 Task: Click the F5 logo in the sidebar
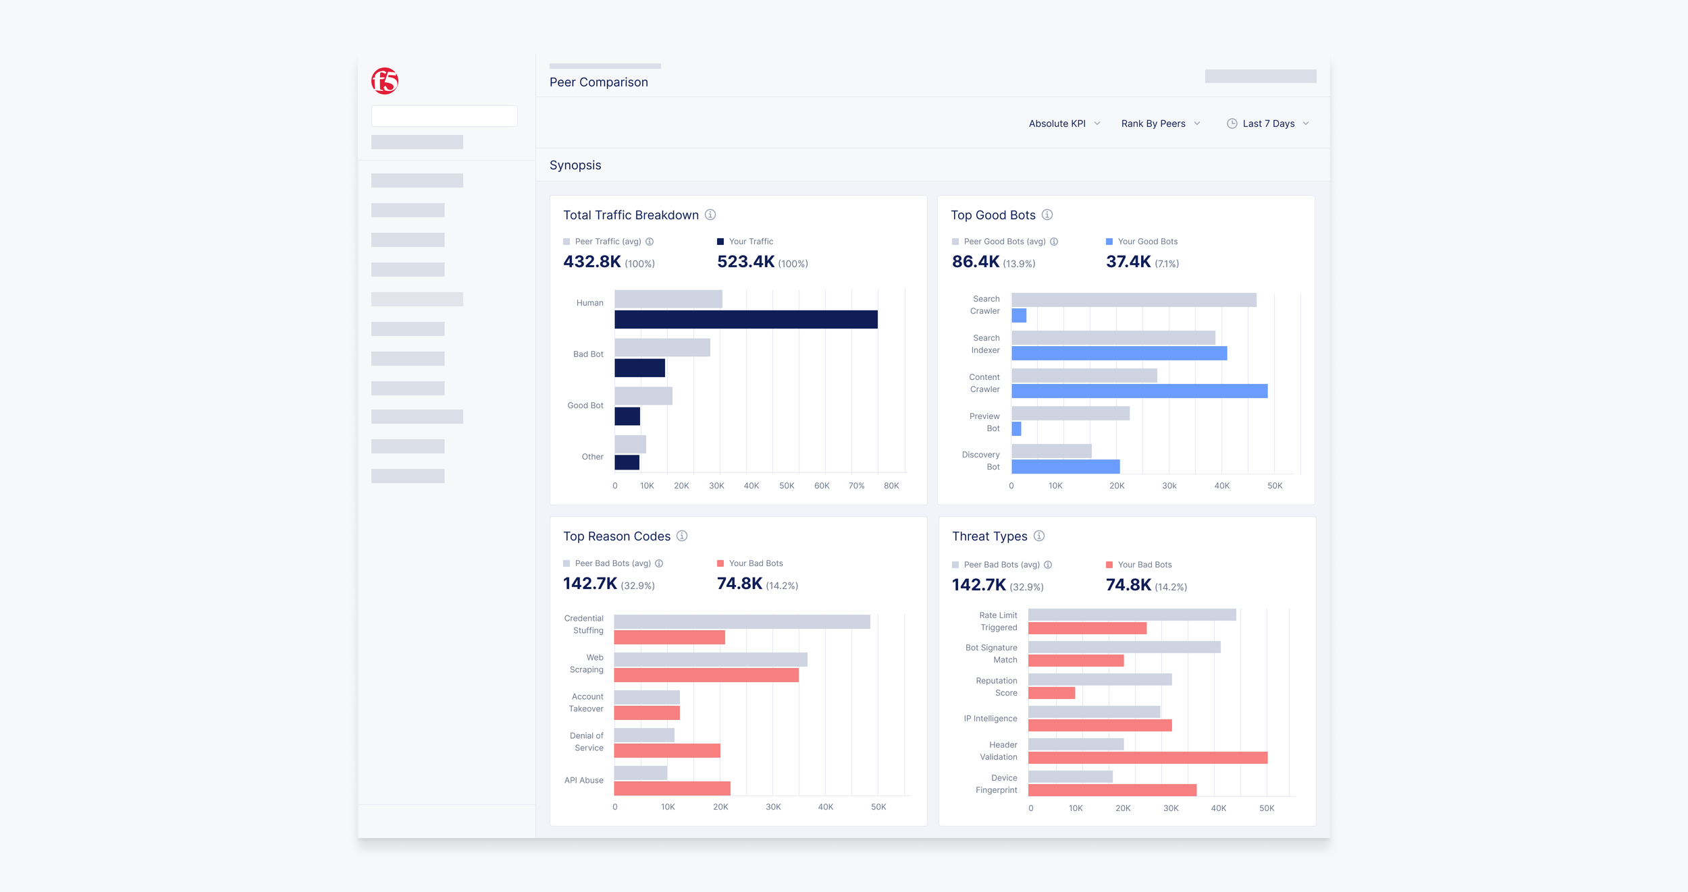pyautogui.click(x=385, y=81)
